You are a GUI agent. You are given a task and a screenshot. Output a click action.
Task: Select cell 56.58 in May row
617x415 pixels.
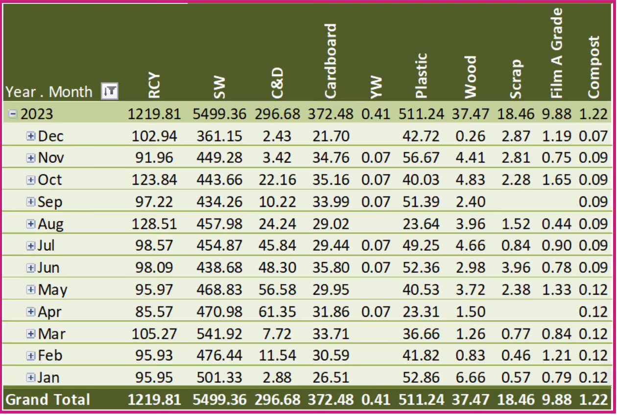(x=278, y=289)
